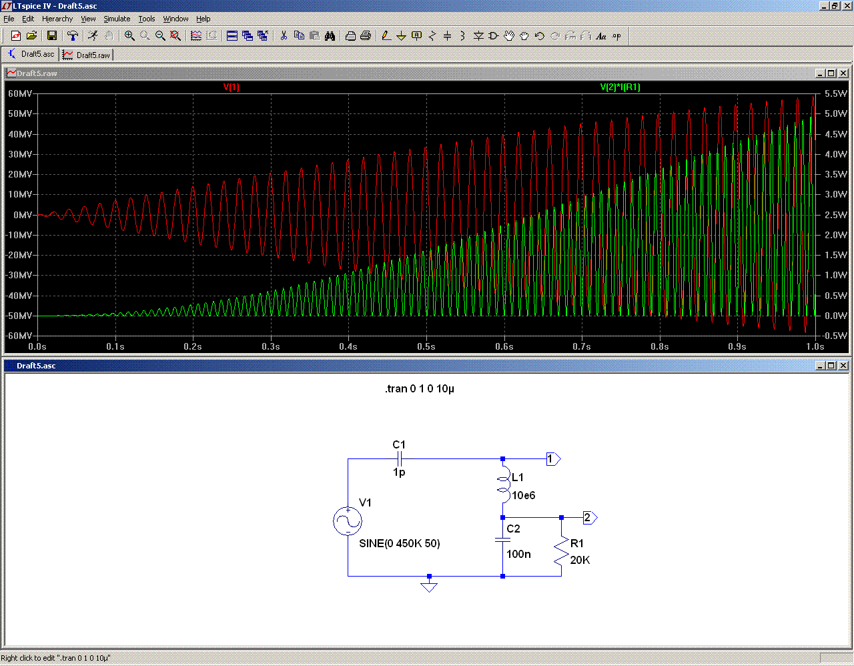Image resolution: width=854 pixels, height=666 pixels.
Task: Click the Zoom In magnifier
Action: tap(129, 36)
